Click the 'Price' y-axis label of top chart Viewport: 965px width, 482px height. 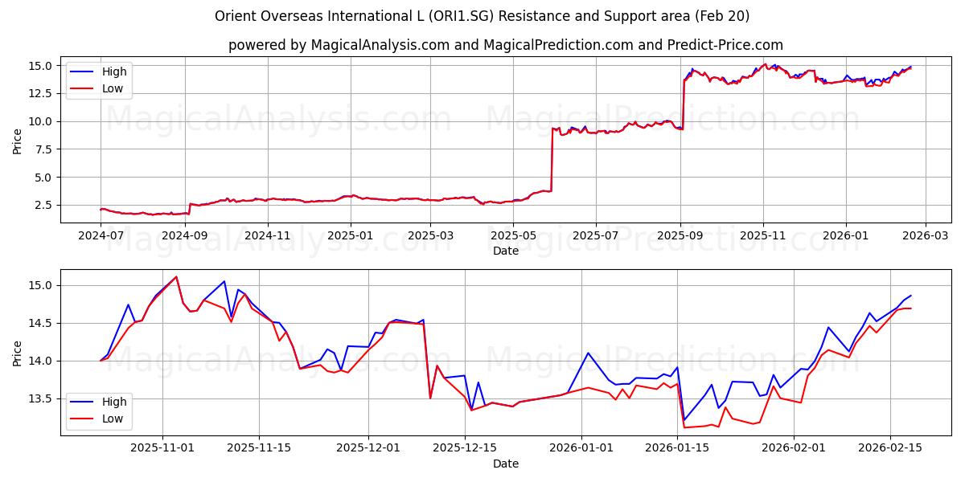tap(18, 139)
